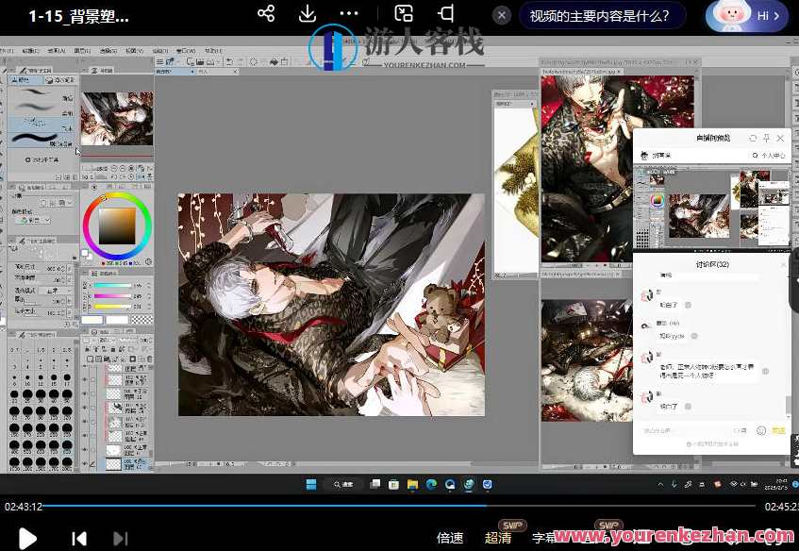Click the emoji icon in chat input
Viewport: 799px width, 551px height.
point(760,430)
